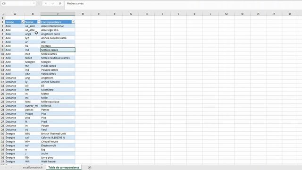Open the Name Box dropdown arrow
This screenshot has width=302, height=170.
pyautogui.click(x=34, y=3)
